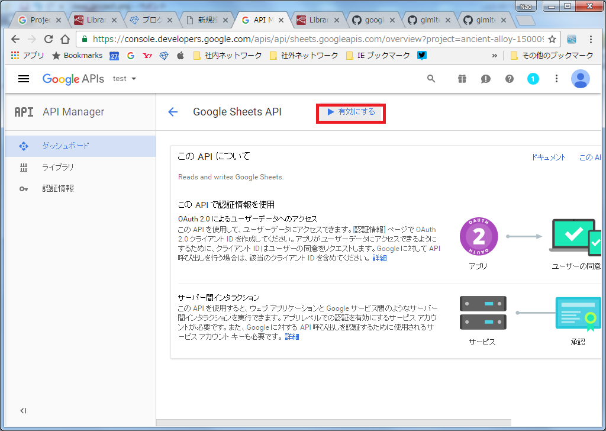The width and height of the screenshot is (606, 431).
Task: Open the Chrome three-dot menu
Action: [591, 39]
